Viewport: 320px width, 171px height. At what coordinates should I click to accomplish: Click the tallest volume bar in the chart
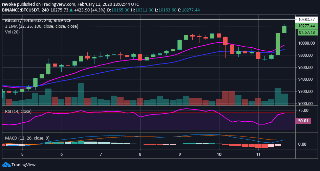(x=81, y=94)
